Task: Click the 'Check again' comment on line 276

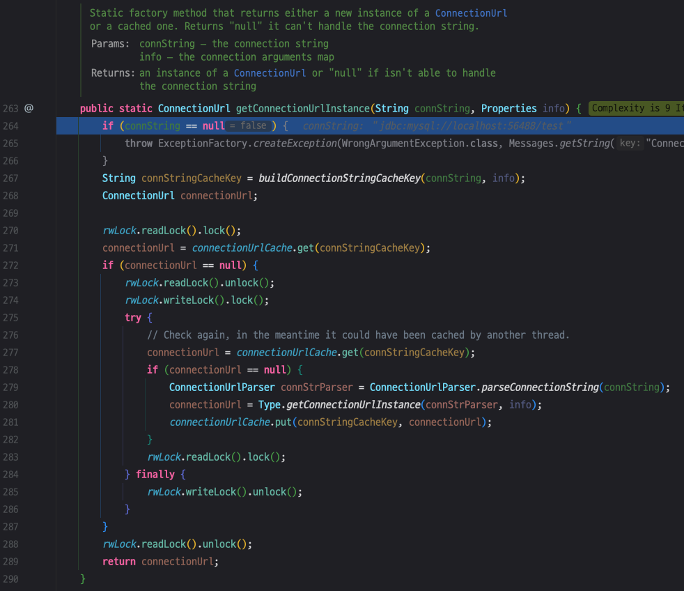Action: coord(358,335)
